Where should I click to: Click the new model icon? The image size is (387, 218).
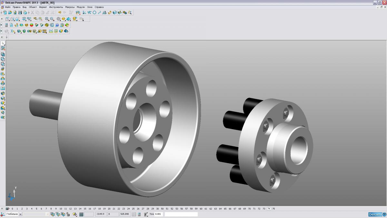pos(5,12)
